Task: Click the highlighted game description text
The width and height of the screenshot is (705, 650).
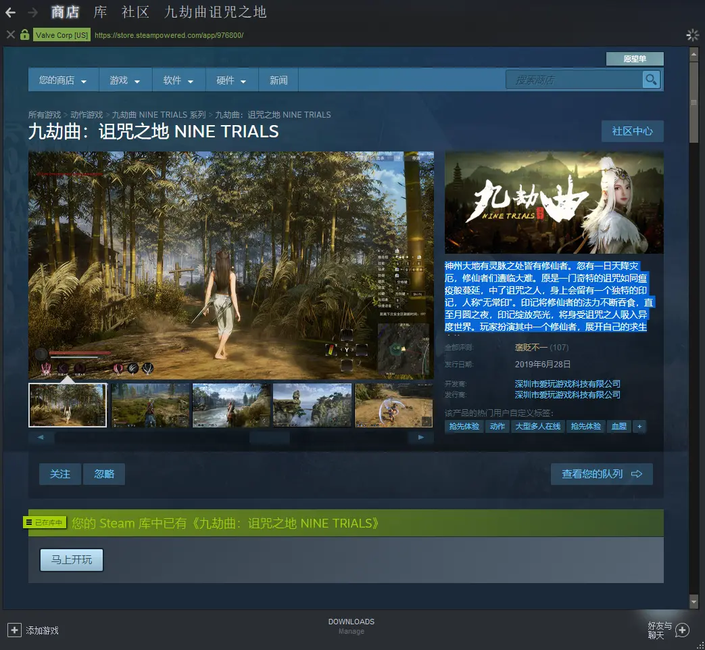Action: [x=549, y=296]
